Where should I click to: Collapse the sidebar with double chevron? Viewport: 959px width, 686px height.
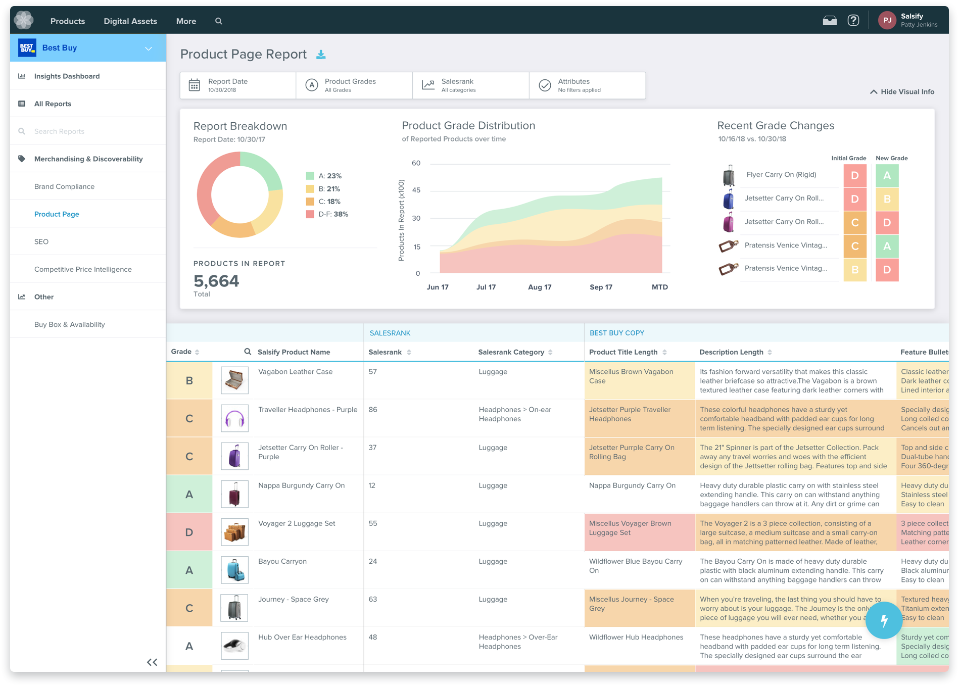152,662
